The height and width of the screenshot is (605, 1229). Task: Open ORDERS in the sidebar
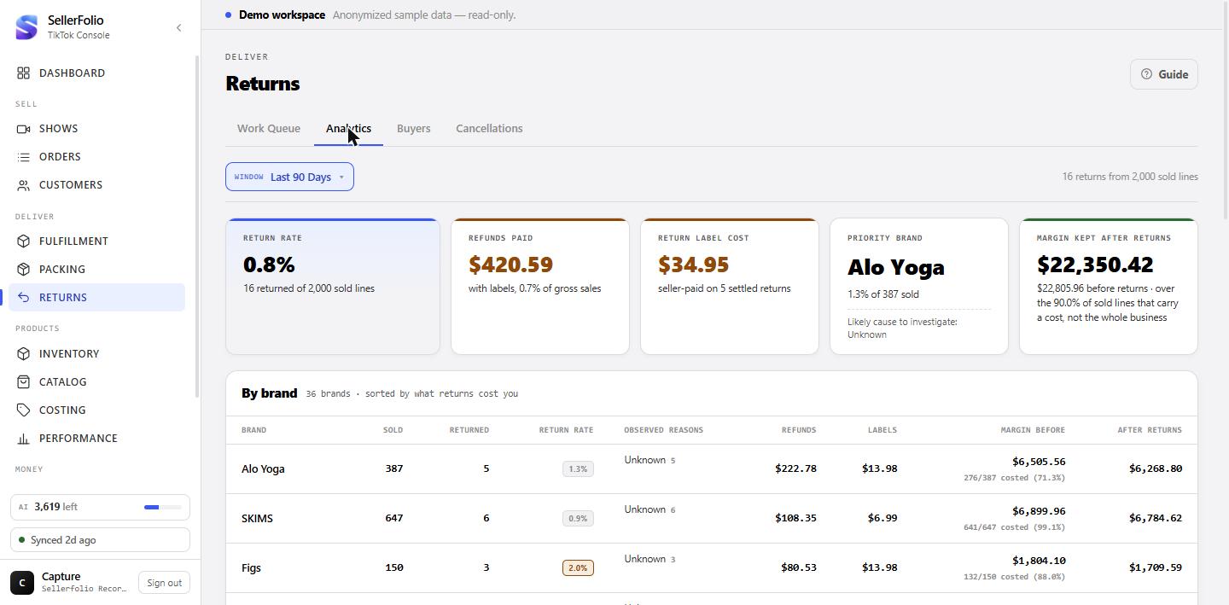[96, 157]
